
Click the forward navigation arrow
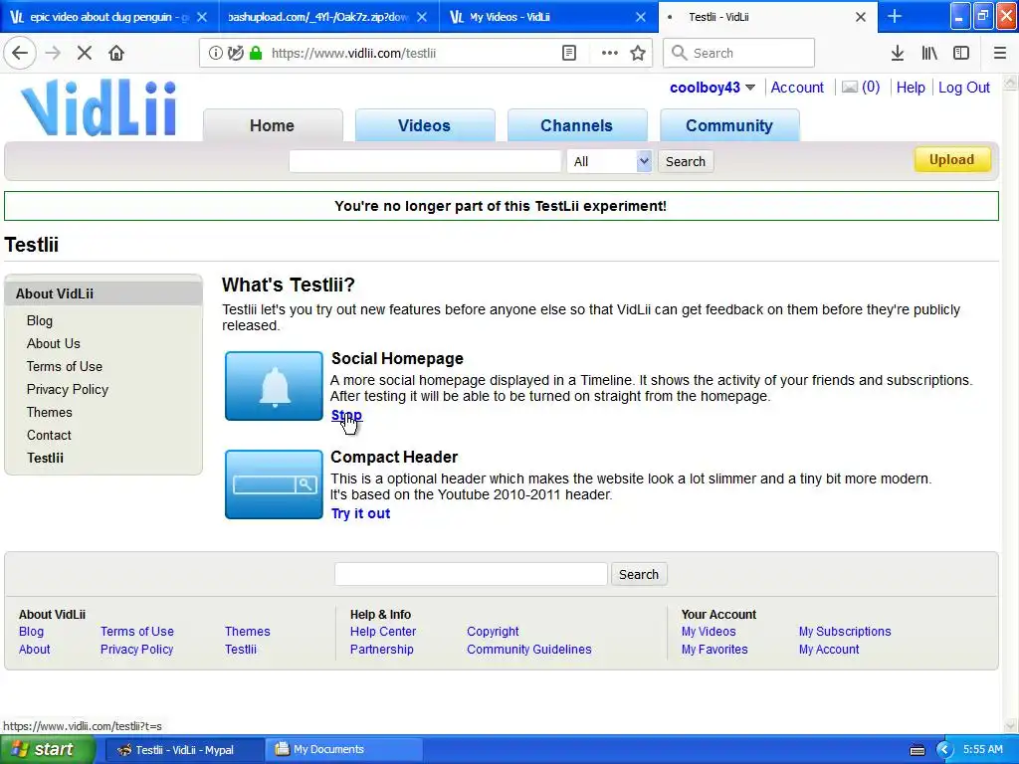(x=53, y=53)
